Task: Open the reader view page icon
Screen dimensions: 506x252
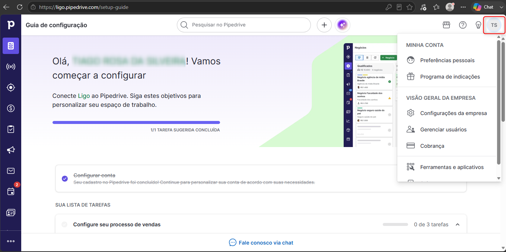Action: (x=399, y=7)
